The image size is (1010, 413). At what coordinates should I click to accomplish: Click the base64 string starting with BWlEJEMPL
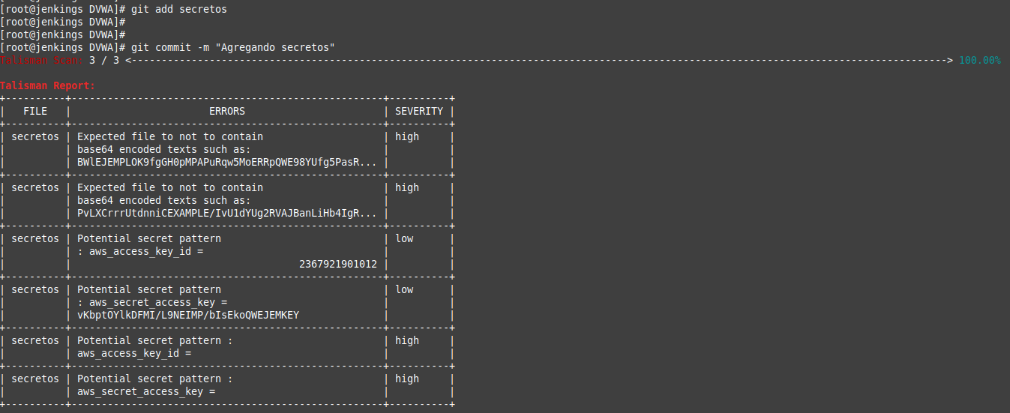tap(226, 162)
